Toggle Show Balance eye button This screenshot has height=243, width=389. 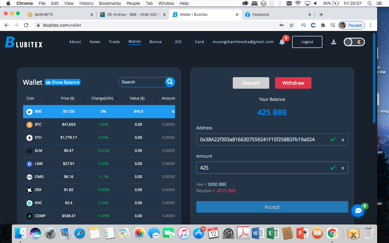coord(63,82)
